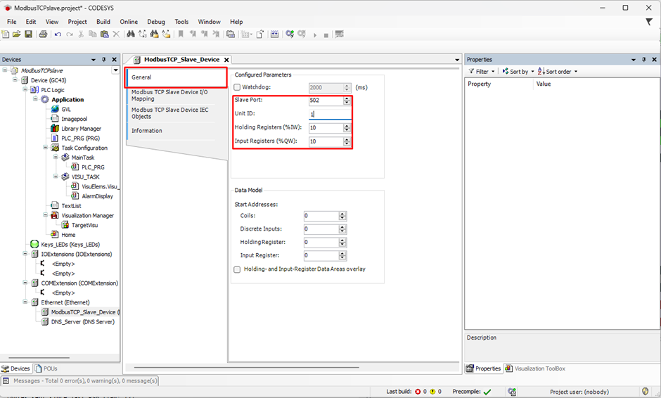Click the Build toolbar icon
Screen dimensions: 661x398
click(274, 34)
